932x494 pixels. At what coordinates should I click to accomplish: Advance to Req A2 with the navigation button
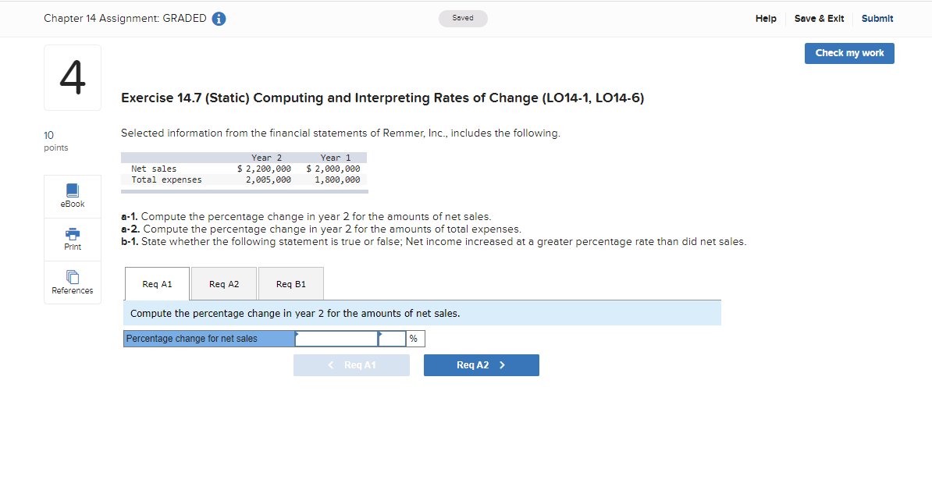(x=481, y=364)
